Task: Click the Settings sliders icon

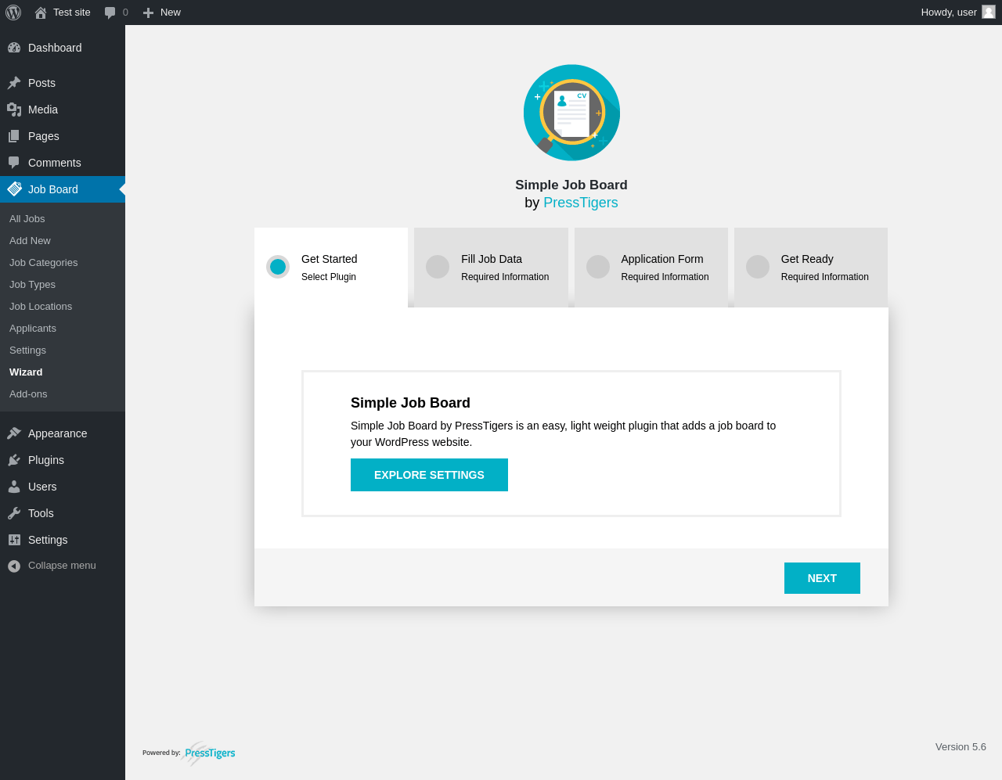Action: coord(14,540)
